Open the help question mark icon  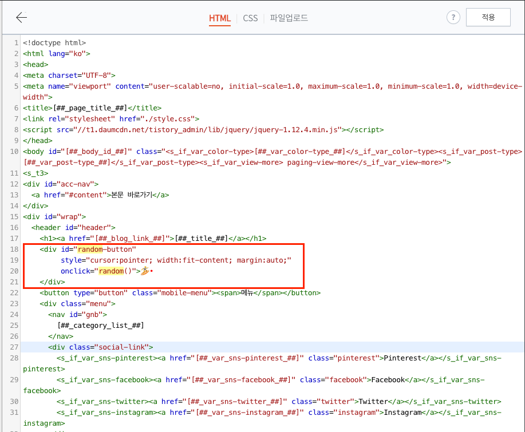click(x=453, y=17)
